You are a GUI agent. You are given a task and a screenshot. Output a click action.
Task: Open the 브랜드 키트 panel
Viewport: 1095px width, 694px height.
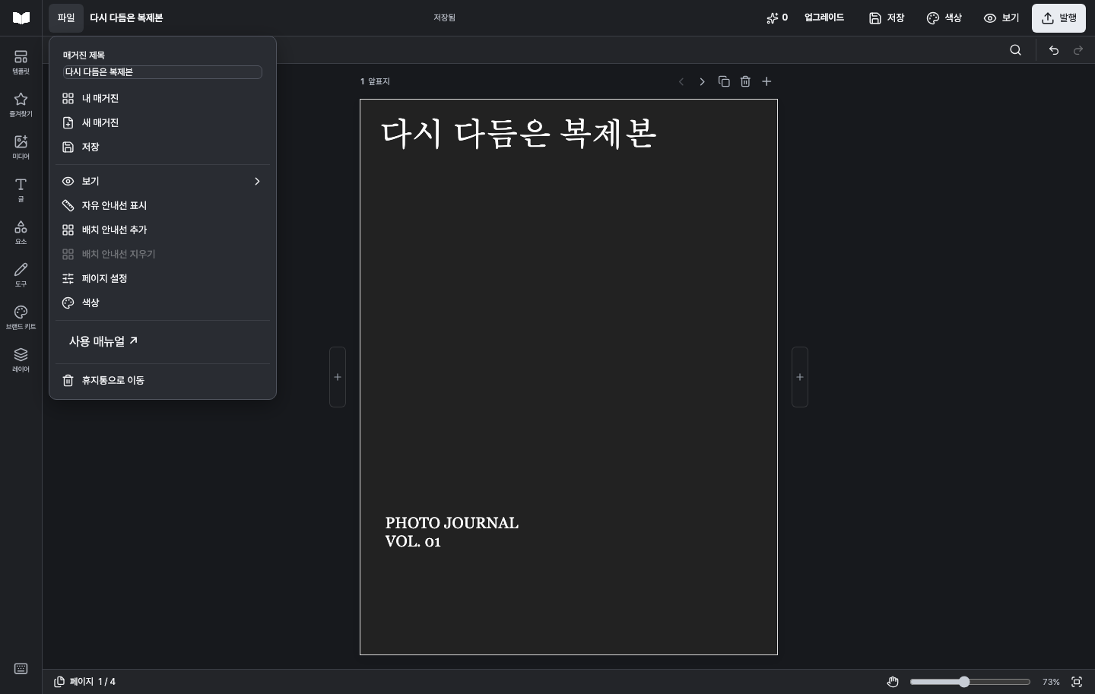point(21,317)
